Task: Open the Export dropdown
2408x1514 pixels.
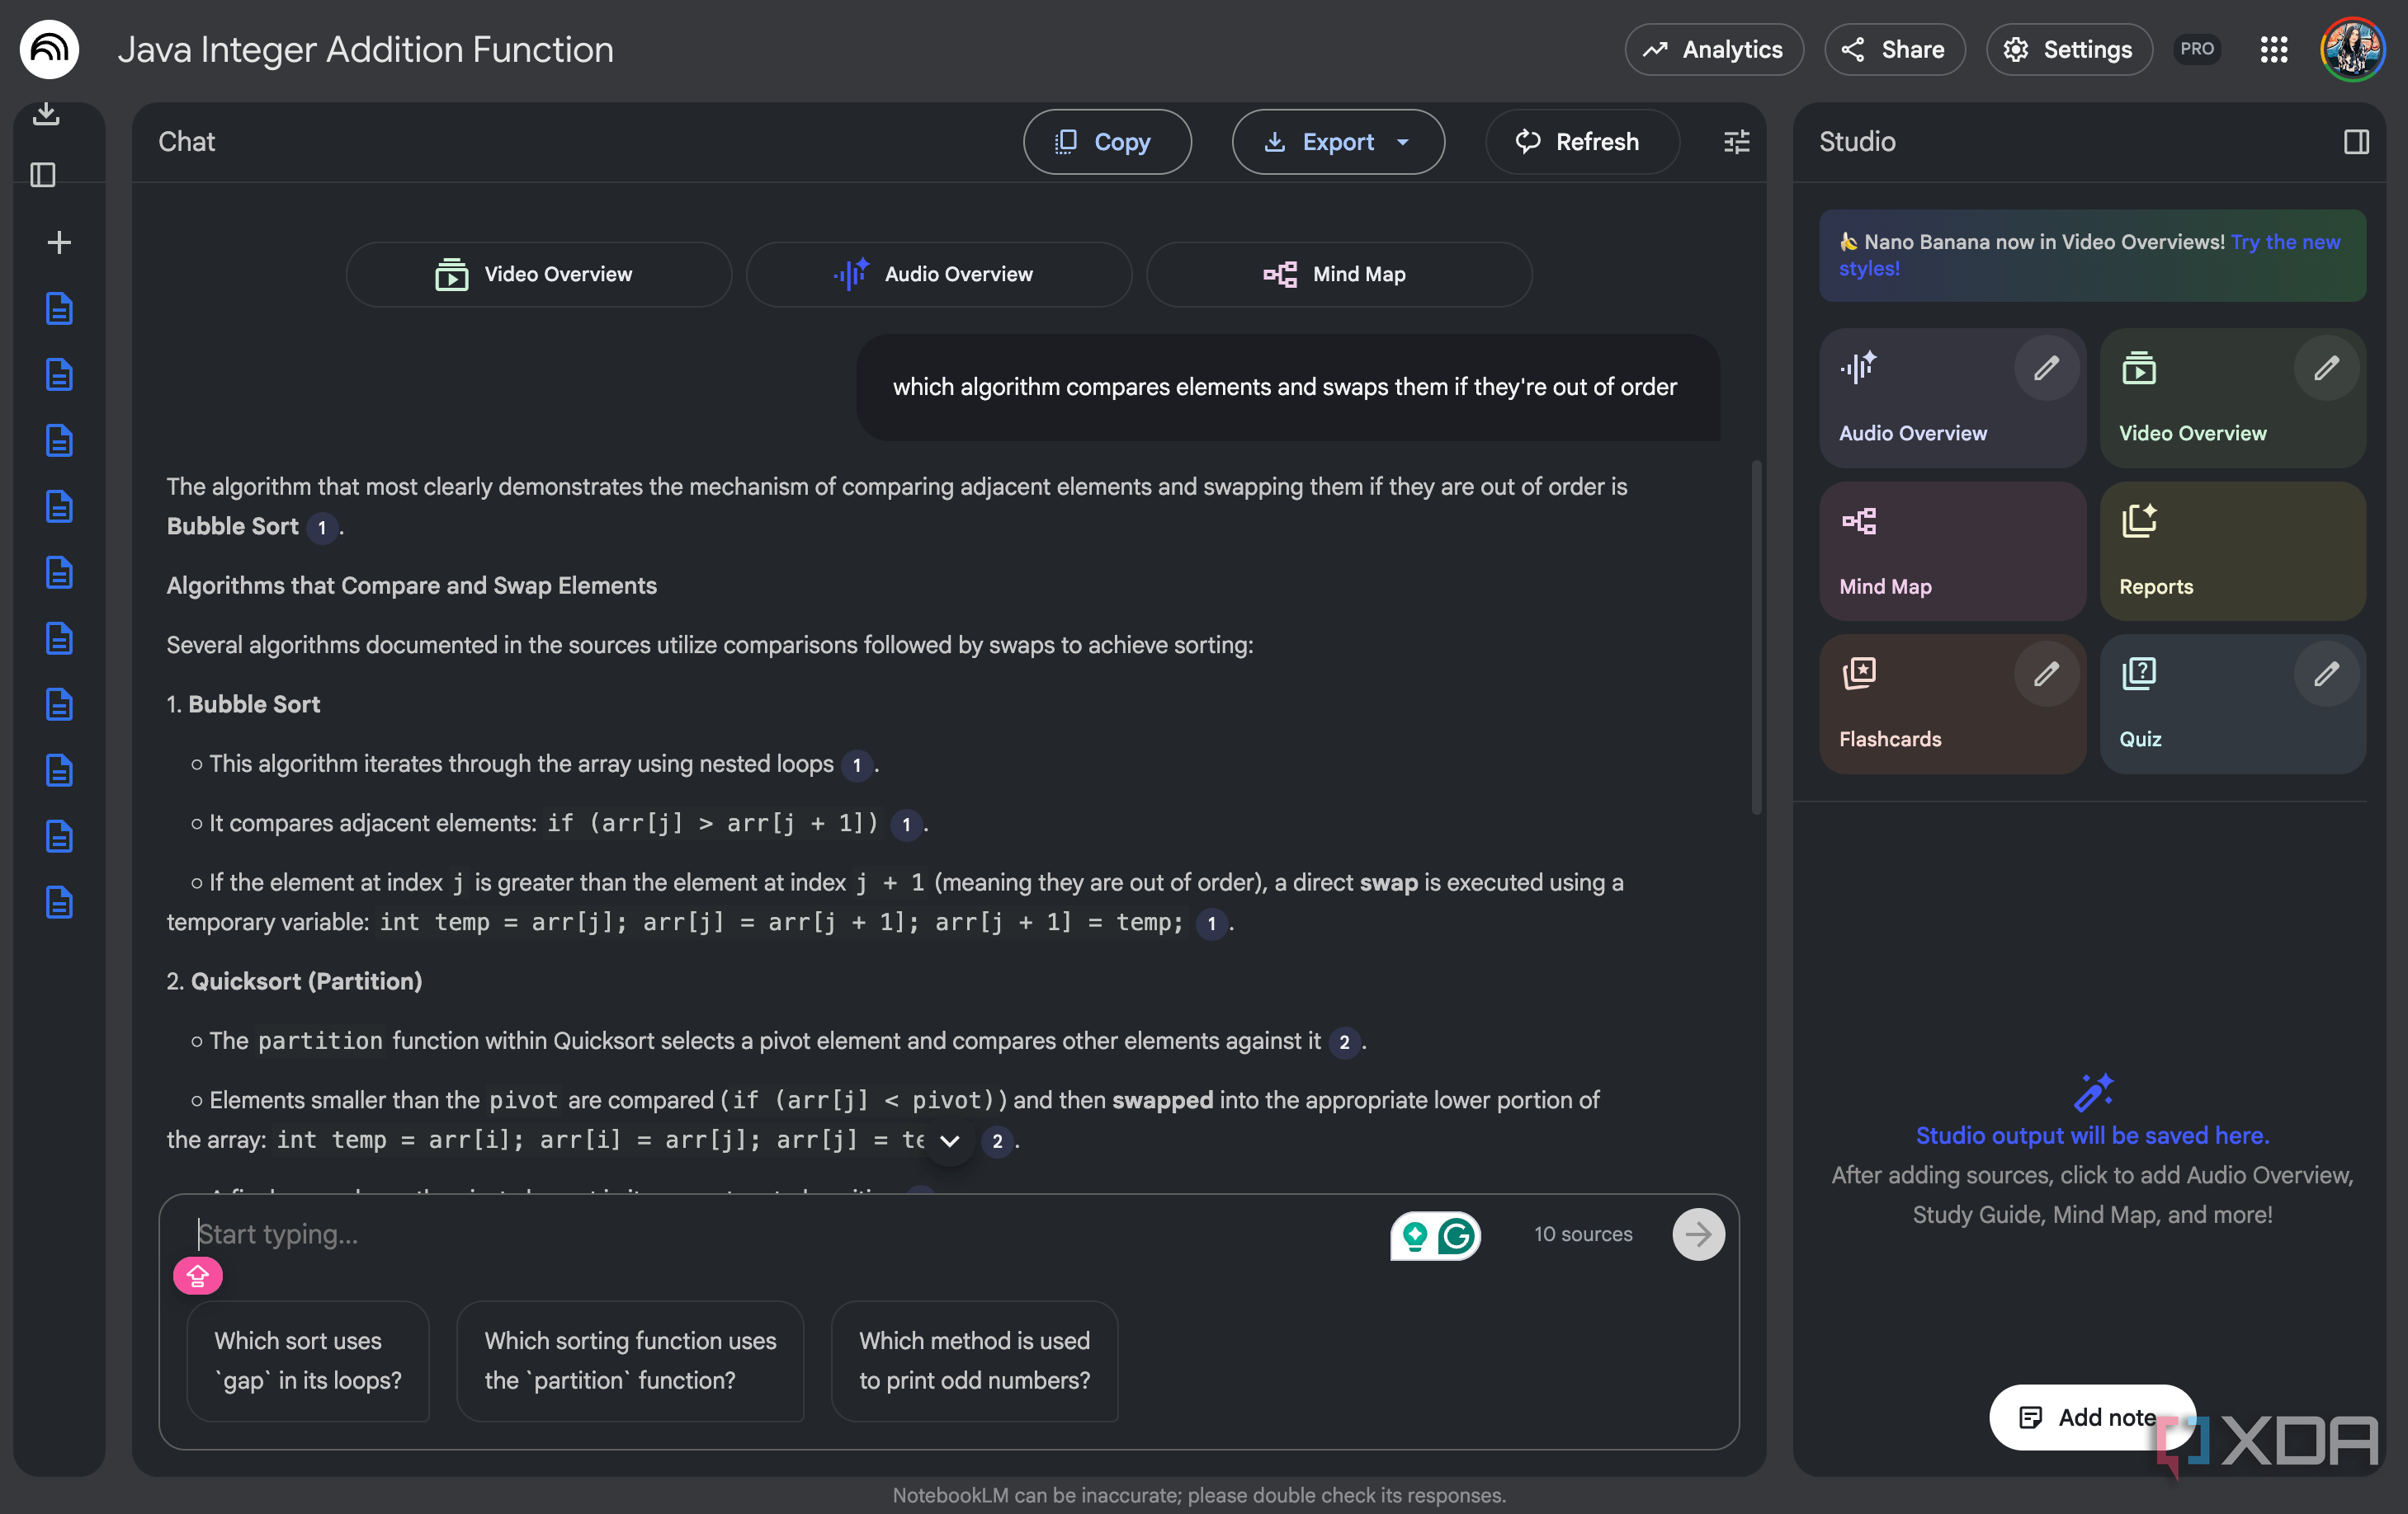Action: [x=1337, y=142]
